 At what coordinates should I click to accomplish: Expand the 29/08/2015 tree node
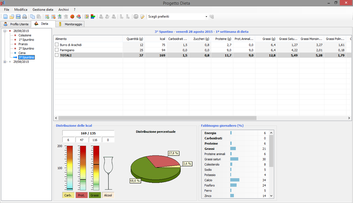pyautogui.click(x=5, y=62)
